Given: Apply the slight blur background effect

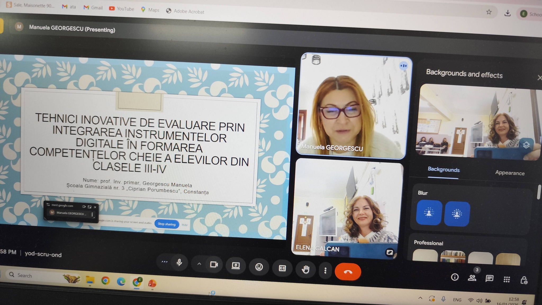Looking at the screenshot, I should click(x=429, y=213).
